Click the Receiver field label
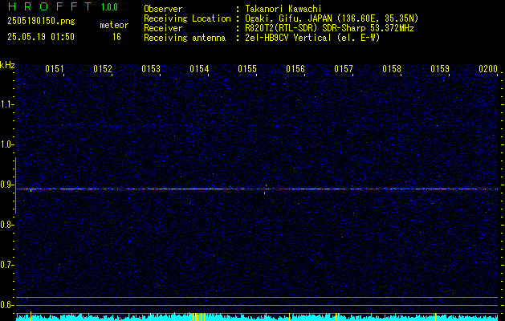Screen dimensions: 505x321 coord(163,28)
